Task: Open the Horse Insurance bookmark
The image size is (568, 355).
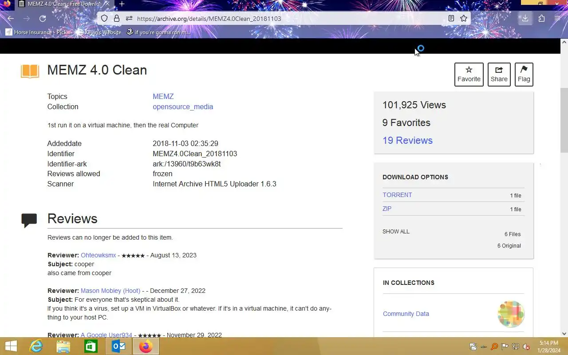Action: tap(39, 32)
